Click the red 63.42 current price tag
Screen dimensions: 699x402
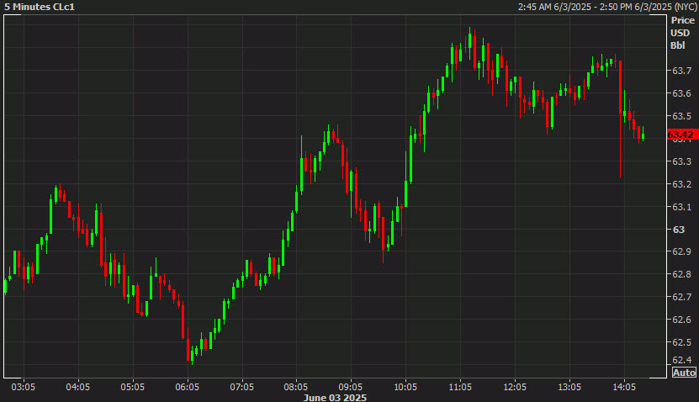point(681,135)
